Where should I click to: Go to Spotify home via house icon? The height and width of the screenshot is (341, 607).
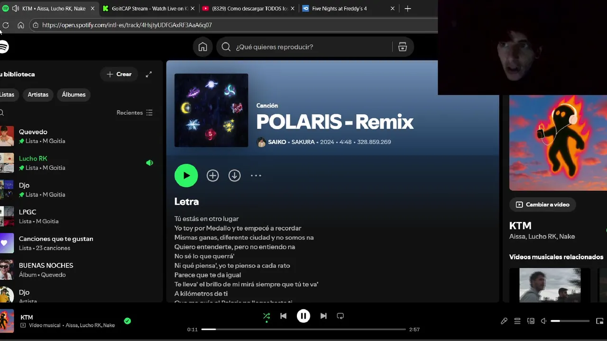202,47
